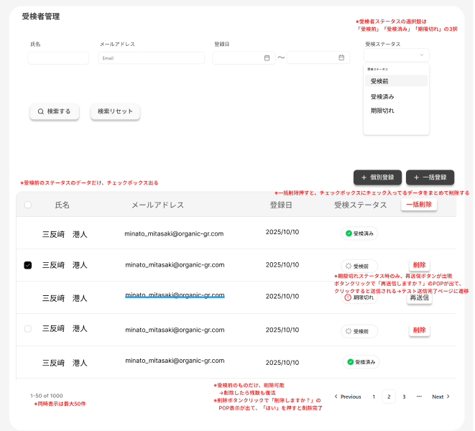Go to page 3 in pagination
475x431 pixels.
click(404, 397)
